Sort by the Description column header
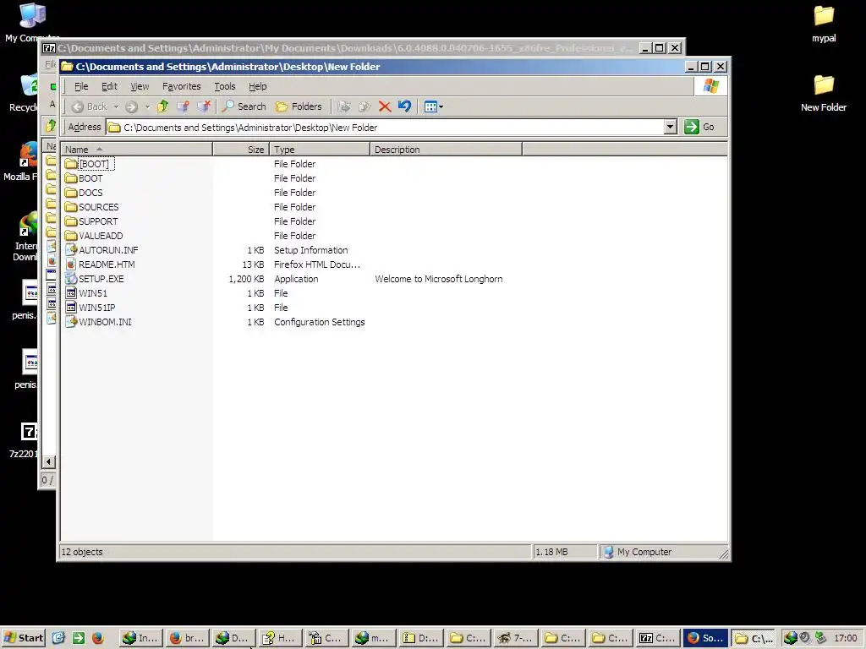The image size is (866, 649). [446, 149]
